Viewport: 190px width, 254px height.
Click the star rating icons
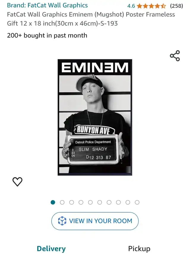[x=151, y=6]
